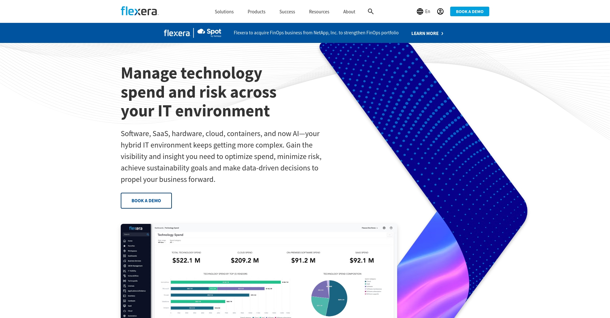Click the Google vendor spend bar
Screen dimensions: 610x318
pos(210,295)
